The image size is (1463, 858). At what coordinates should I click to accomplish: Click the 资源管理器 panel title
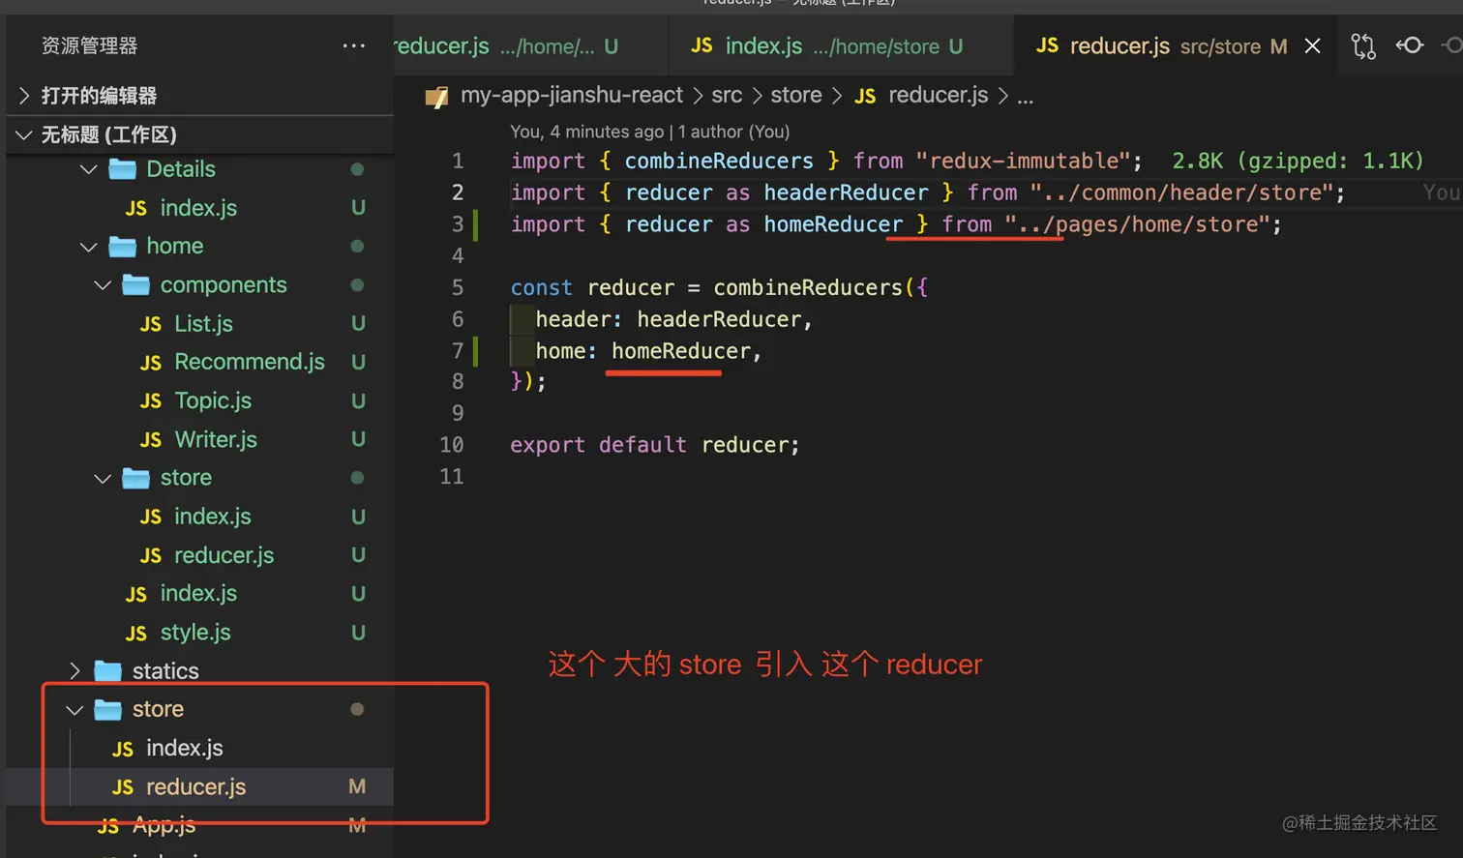tap(89, 45)
